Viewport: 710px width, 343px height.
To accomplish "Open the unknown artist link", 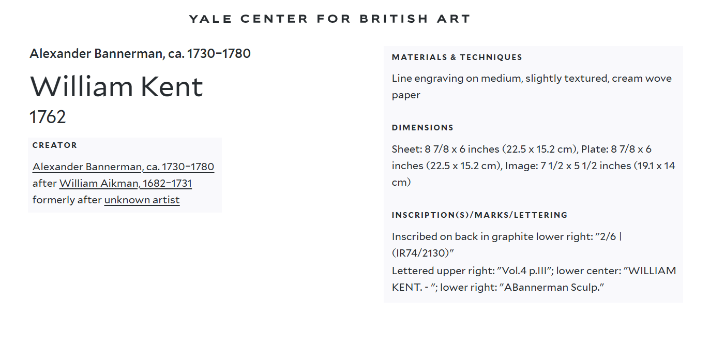I will coord(142,200).
